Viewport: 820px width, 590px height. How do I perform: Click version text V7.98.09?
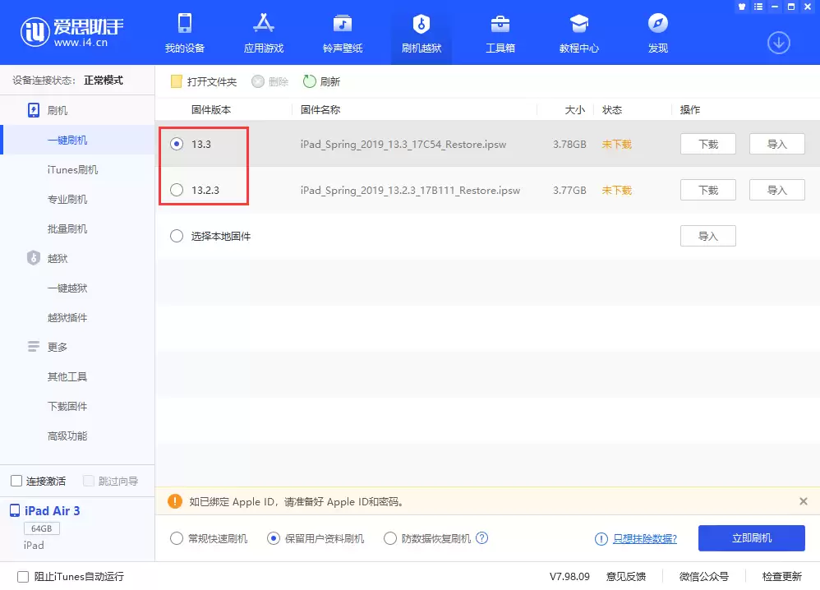pyautogui.click(x=569, y=576)
